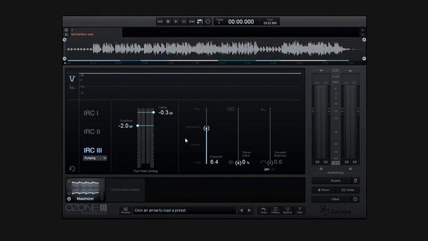Screen dimensions: 428x241
Task: Click the track settings icon by file name
Action: pos(66,30)
